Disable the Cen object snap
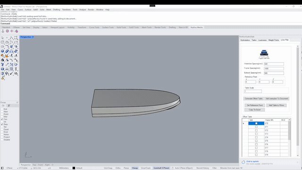The height and width of the screenshot is (170, 302). tap(2, 119)
